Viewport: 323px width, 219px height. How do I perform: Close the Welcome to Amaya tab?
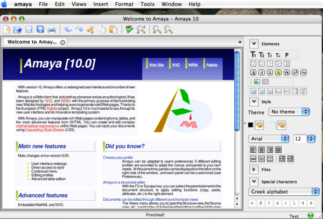tap(62, 42)
